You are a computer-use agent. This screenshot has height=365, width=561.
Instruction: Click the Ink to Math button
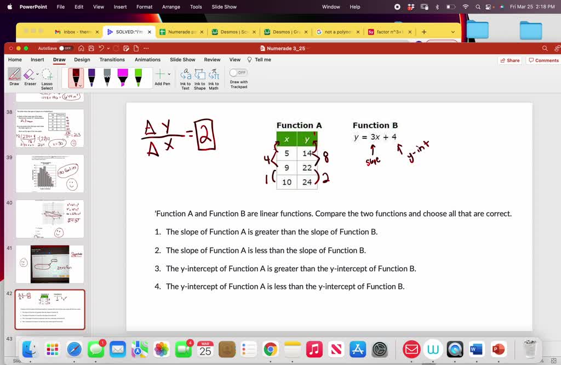click(214, 77)
